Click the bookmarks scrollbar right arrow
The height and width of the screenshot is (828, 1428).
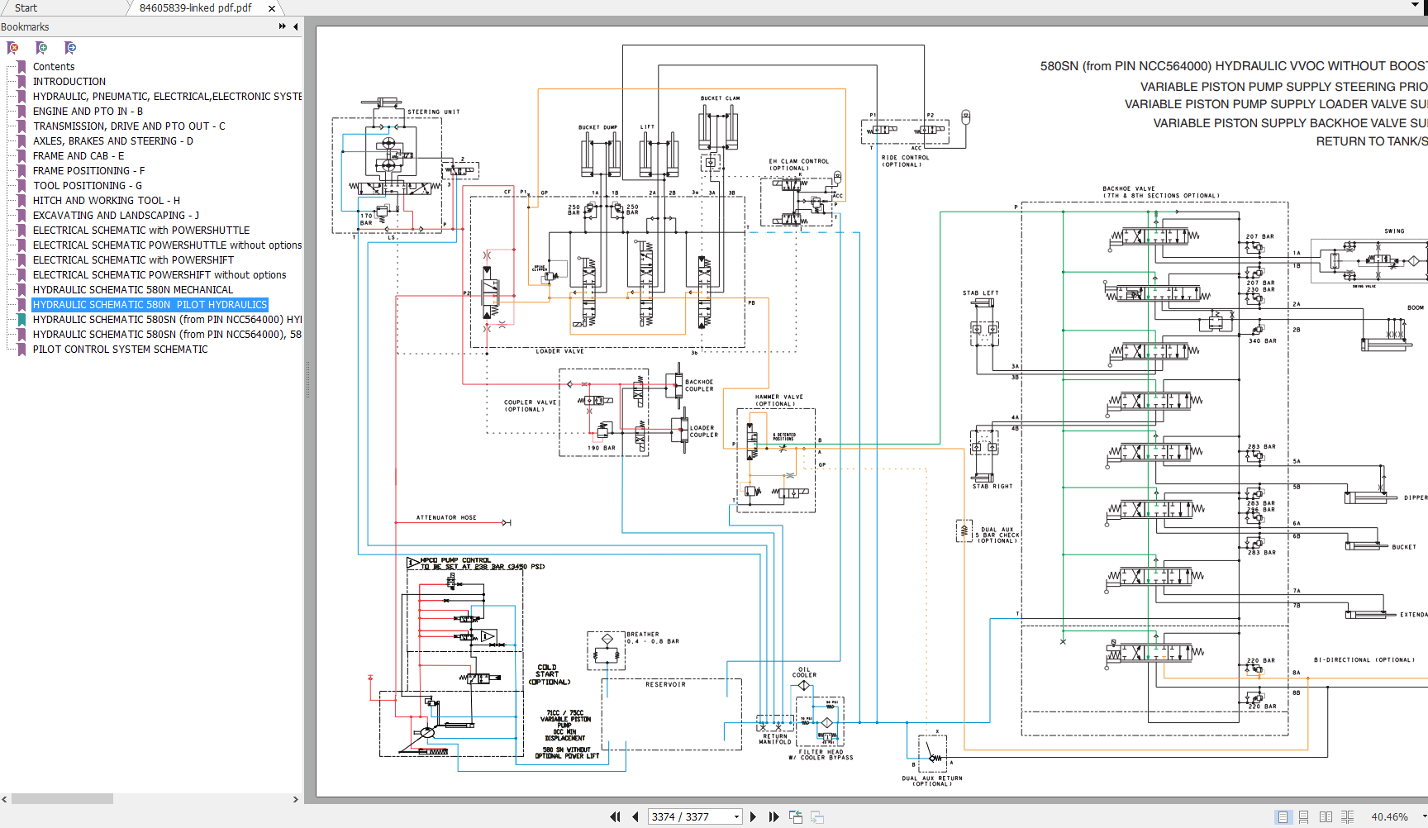click(296, 799)
